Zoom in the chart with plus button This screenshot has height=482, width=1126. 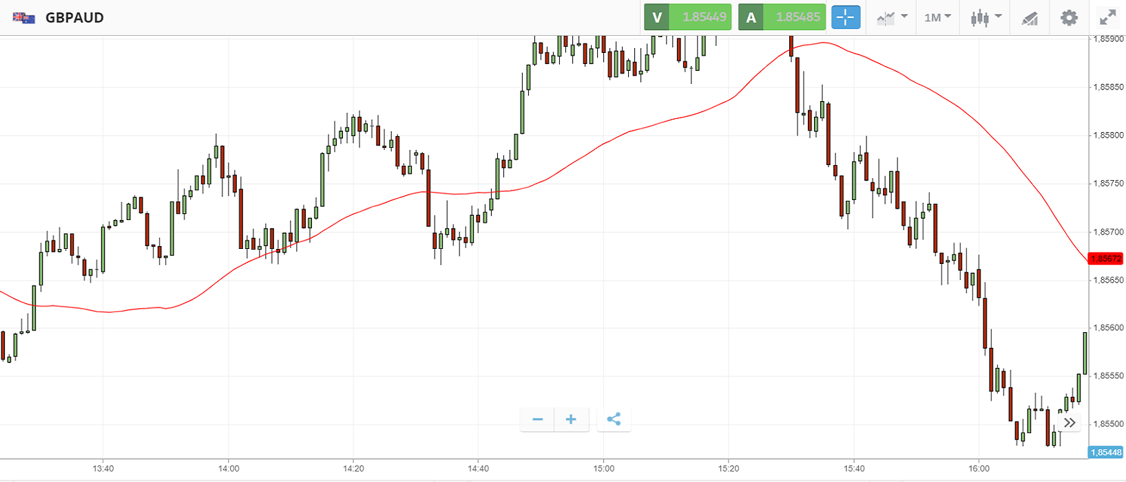click(x=571, y=419)
